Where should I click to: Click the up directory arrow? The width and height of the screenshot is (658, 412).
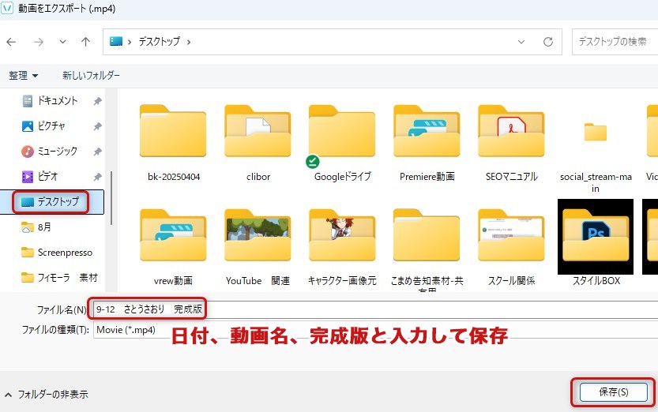pyautogui.click(x=85, y=42)
